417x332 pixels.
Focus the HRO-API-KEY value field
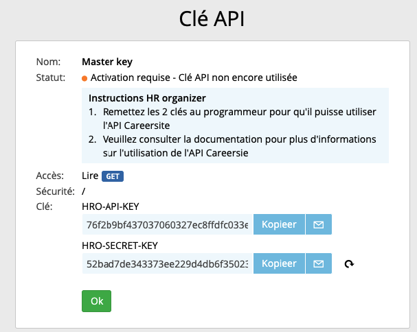coord(167,224)
